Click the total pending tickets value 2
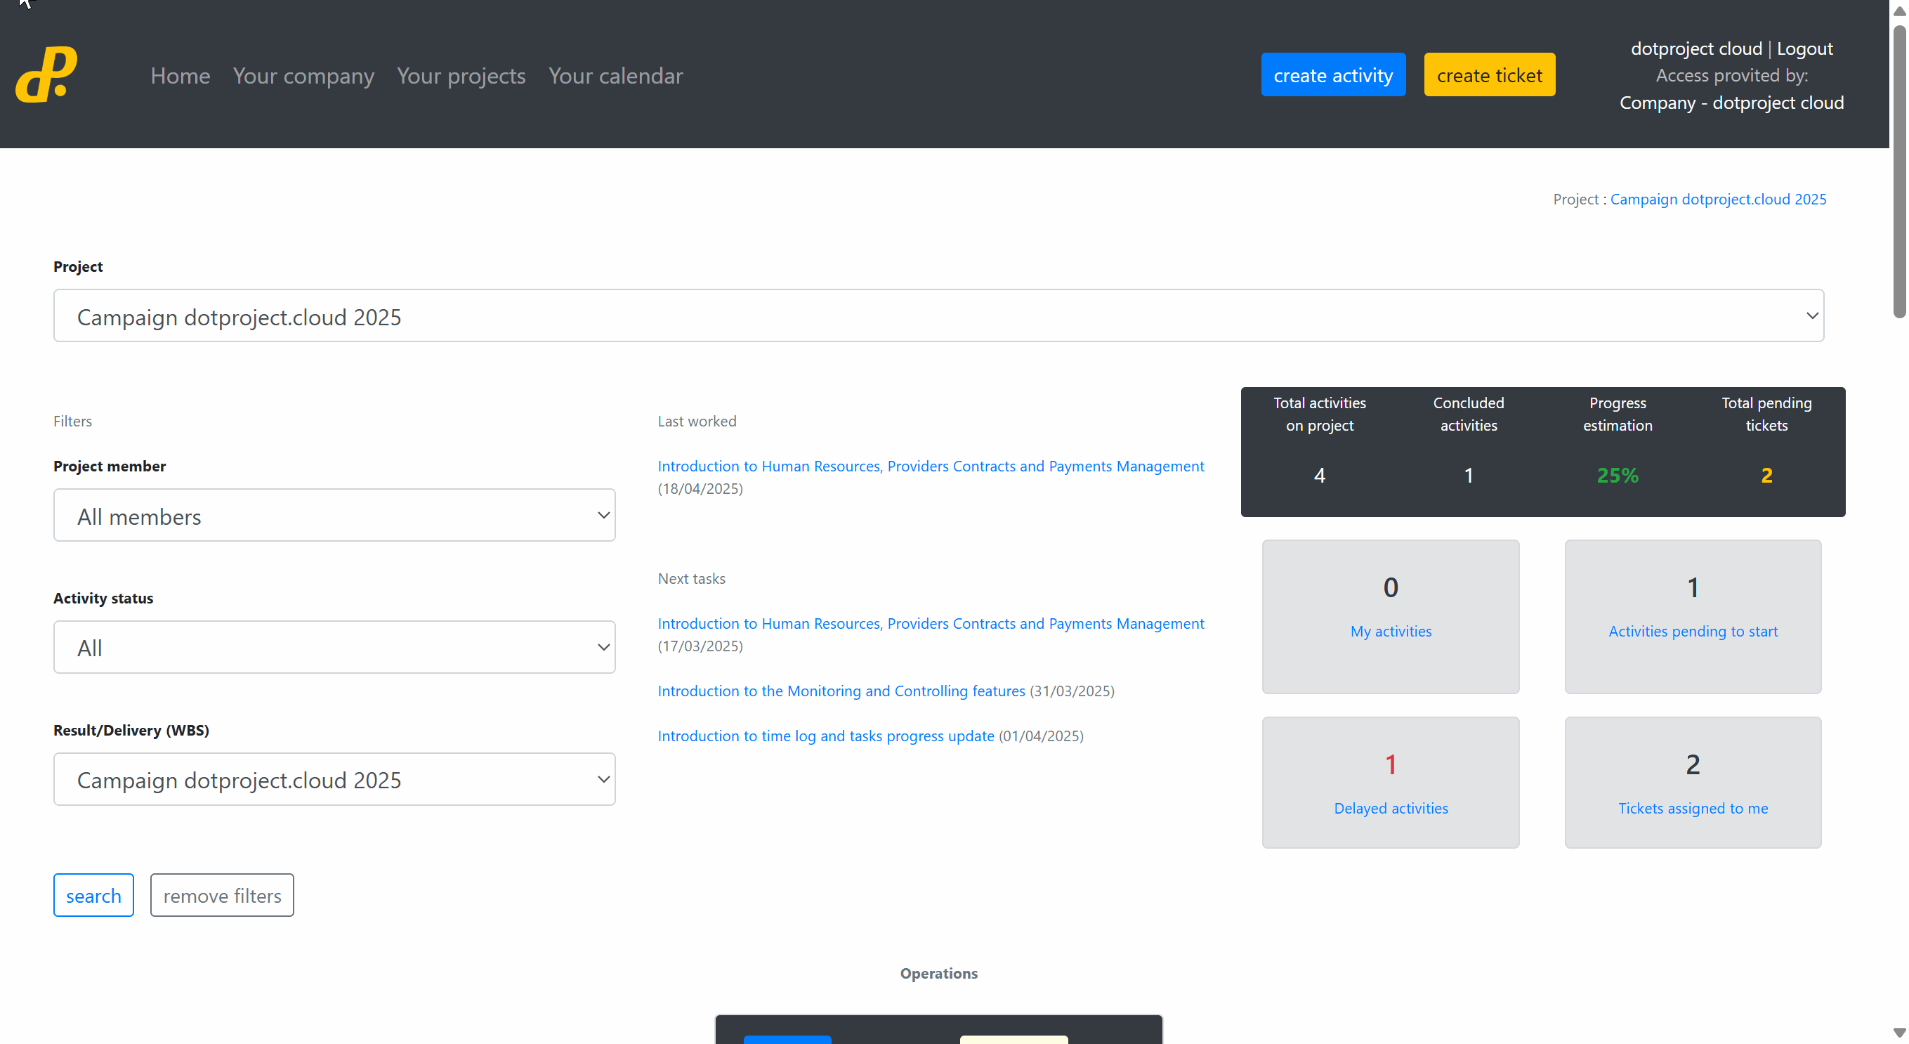This screenshot has width=1909, height=1044. point(1766,476)
